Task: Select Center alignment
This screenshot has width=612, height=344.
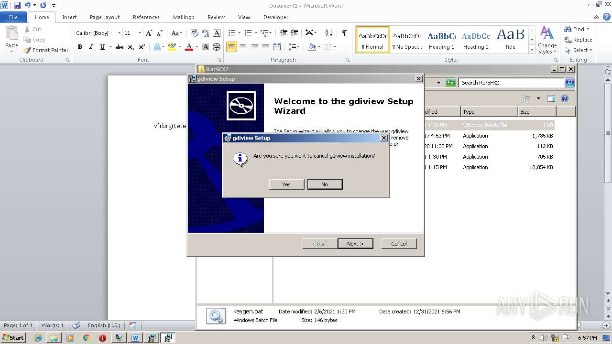Action: pyautogui.click(x=243, y=47)
